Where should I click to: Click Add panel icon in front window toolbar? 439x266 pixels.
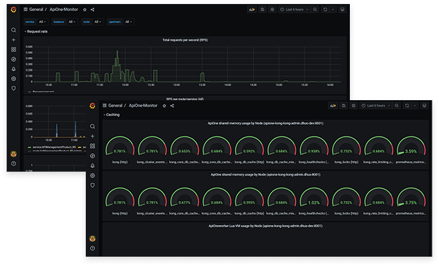[333, 105]
